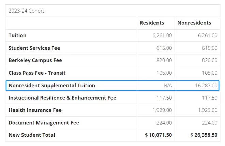Select the New Student Total label

coord(32,135)
